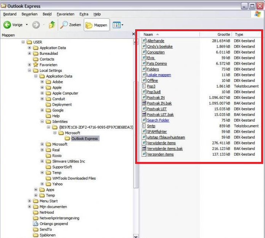Image resolution: width=265 pixels, height=238 pixels.
Task: Open the Postvak UIT file link
Action: [156, 109]
